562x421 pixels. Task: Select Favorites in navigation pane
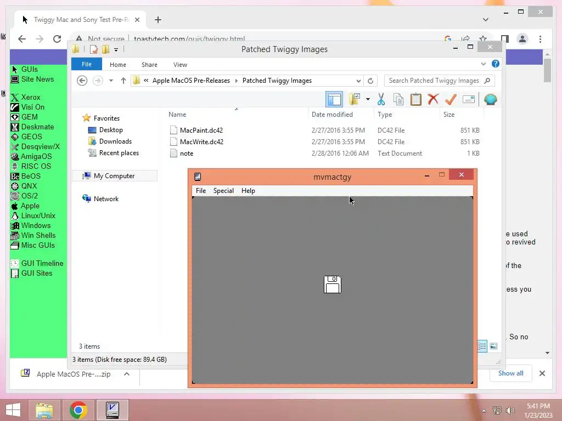point(106,118)
